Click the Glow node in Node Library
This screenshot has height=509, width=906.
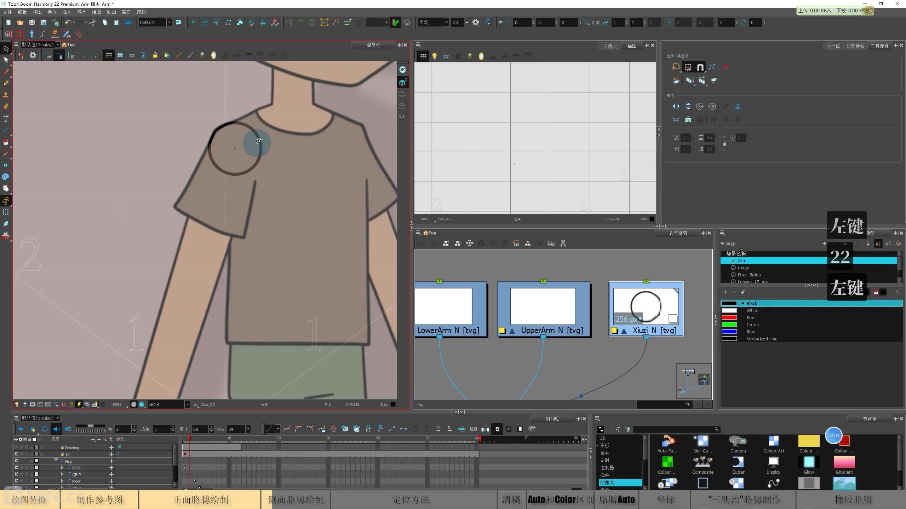coord(809,465)
